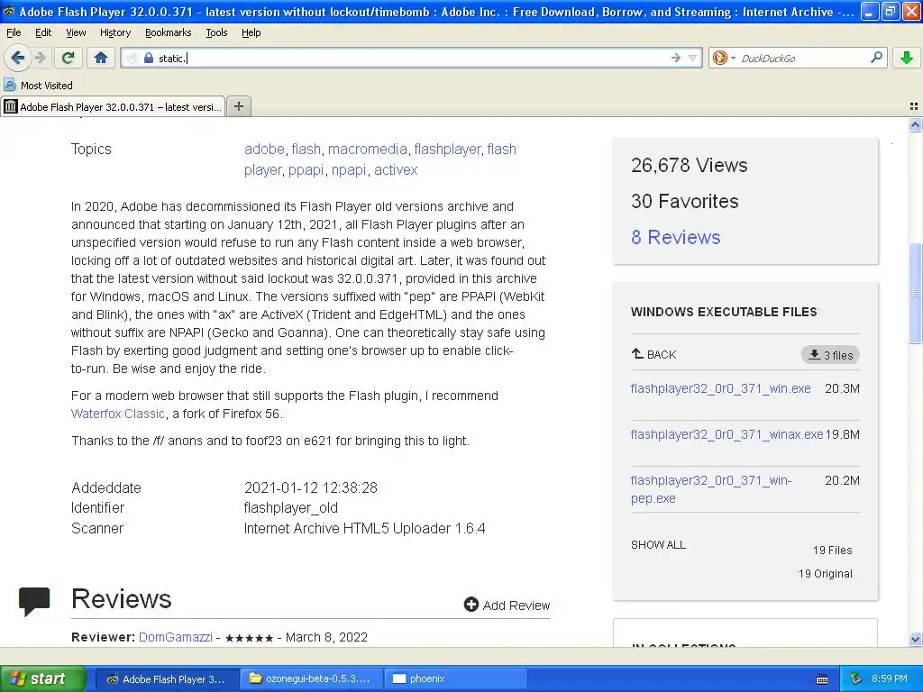The height and width of the screenshot is (692, 923).
Task: Follow the activex topic link
Action: pos(396,169)
